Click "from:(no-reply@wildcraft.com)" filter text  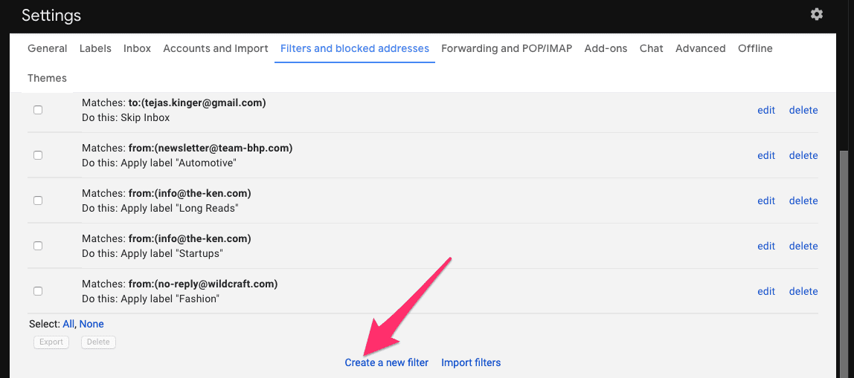tap(203, 284)
